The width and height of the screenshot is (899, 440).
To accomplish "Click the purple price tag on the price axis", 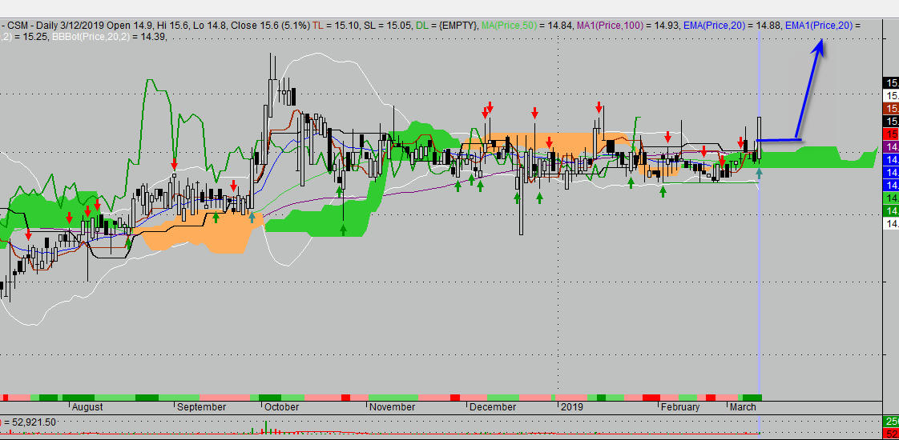I will (x=890, y=146).
